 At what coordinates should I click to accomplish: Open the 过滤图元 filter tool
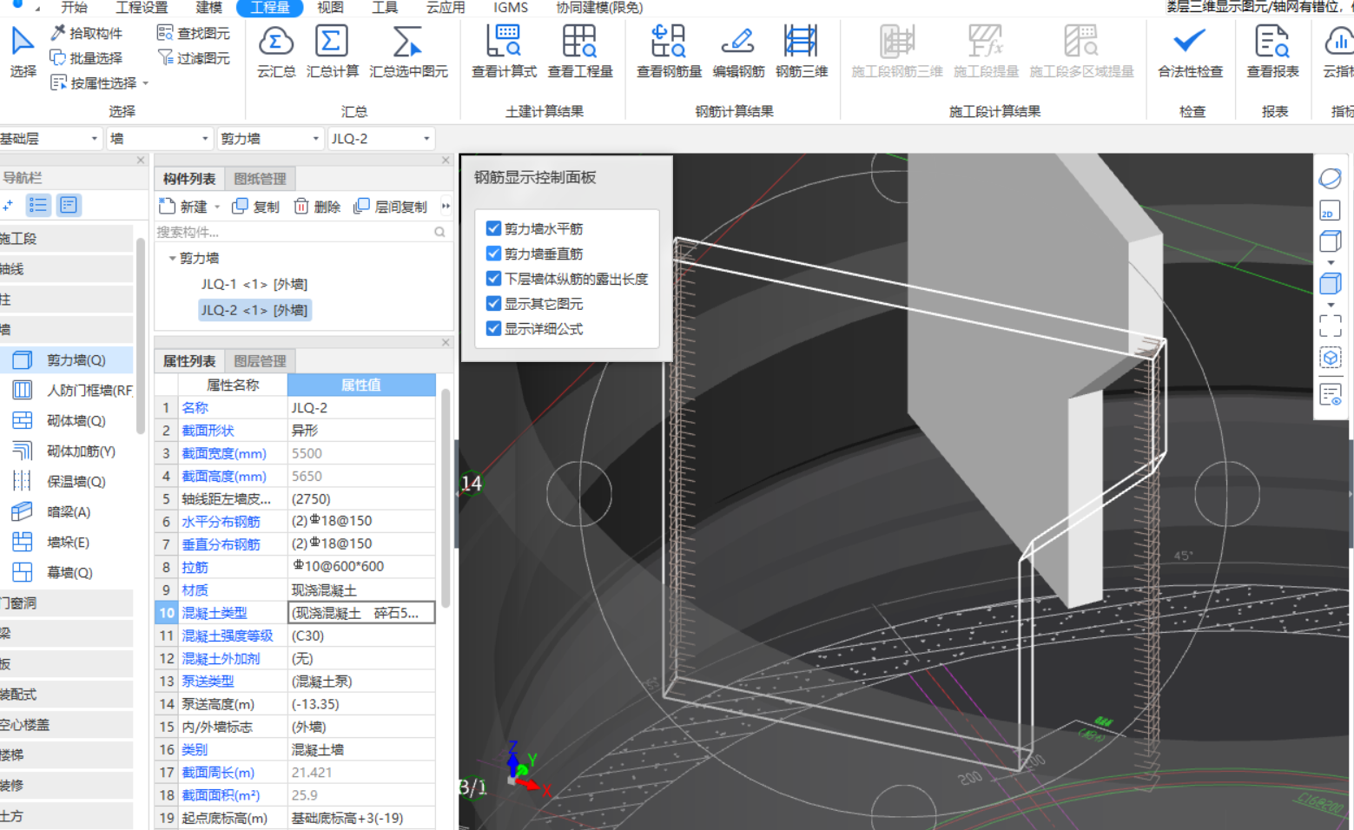pyautogui.click(x=194, y=58)
